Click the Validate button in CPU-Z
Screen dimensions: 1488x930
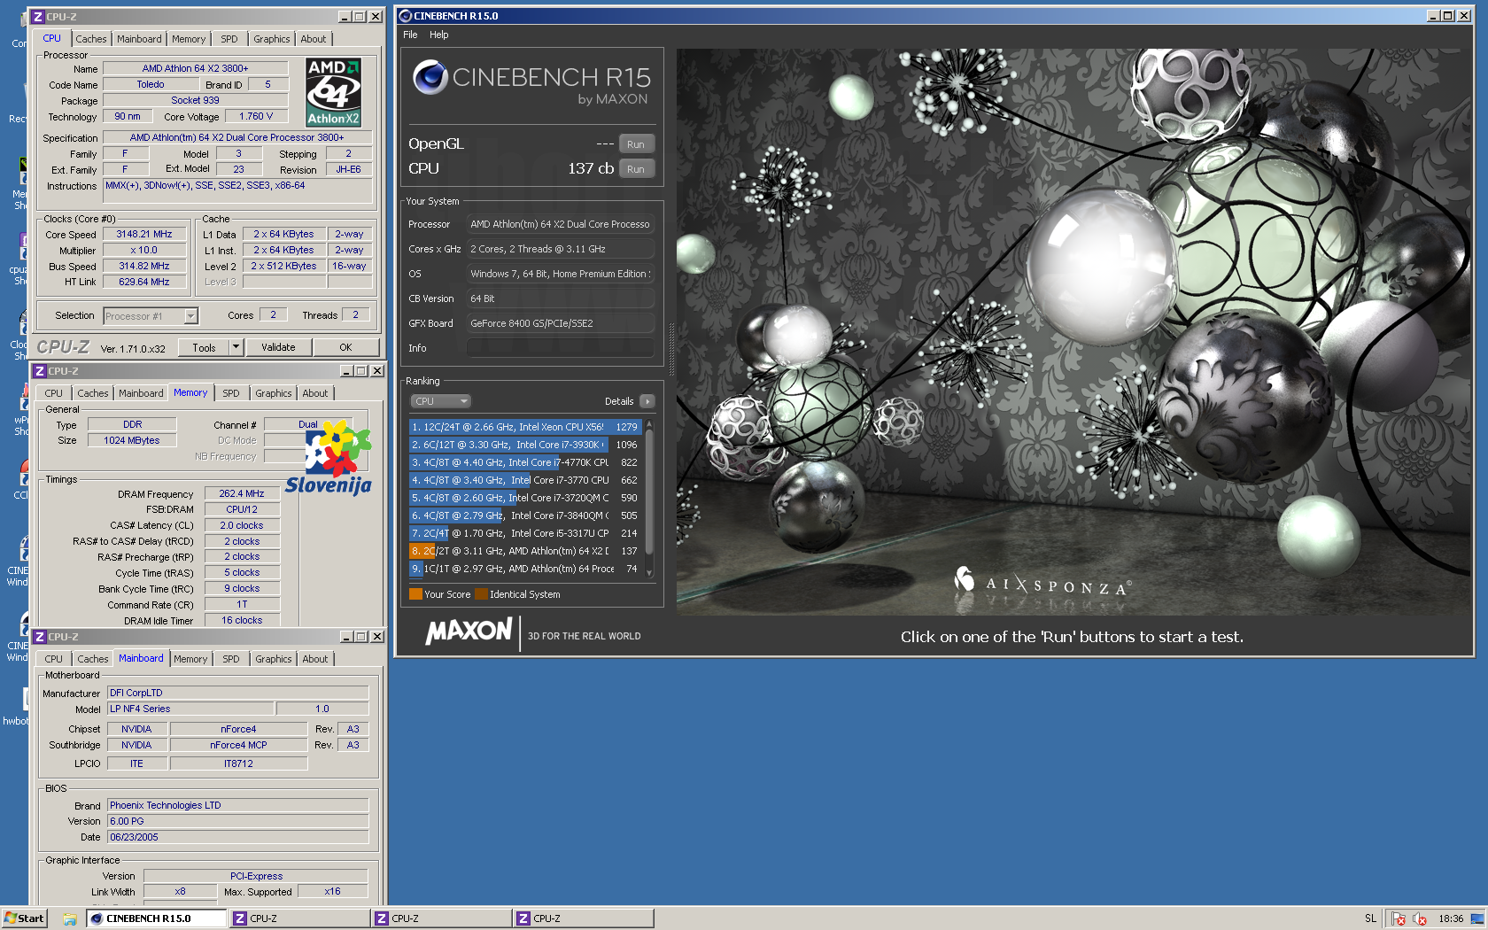coord(278,347)
